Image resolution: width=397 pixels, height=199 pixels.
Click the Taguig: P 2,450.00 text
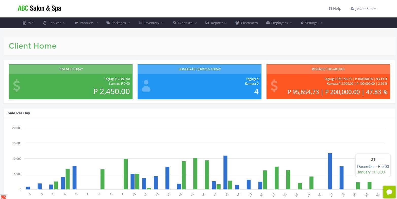117,79
